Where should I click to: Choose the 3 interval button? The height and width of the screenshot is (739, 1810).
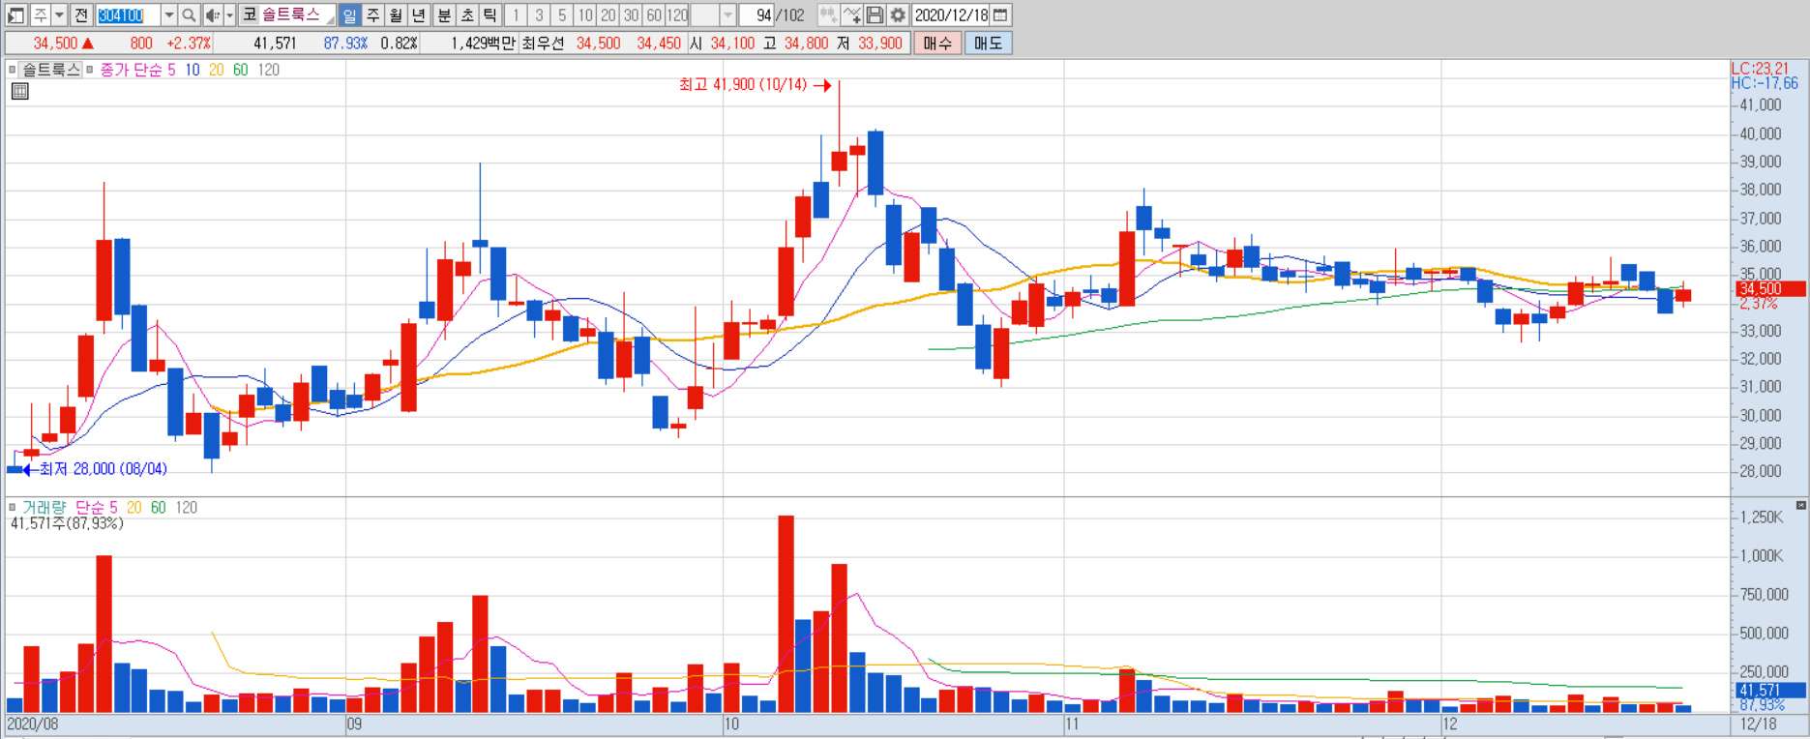(539, 15)
